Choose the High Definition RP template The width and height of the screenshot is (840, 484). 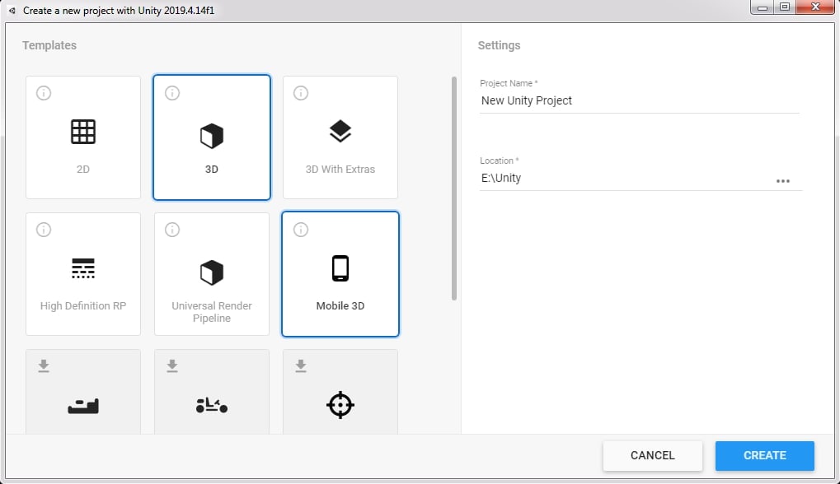click(83, 274)
